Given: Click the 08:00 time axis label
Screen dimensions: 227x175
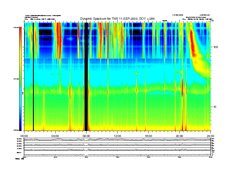Looking at the screenshot, I should (86, 136).
